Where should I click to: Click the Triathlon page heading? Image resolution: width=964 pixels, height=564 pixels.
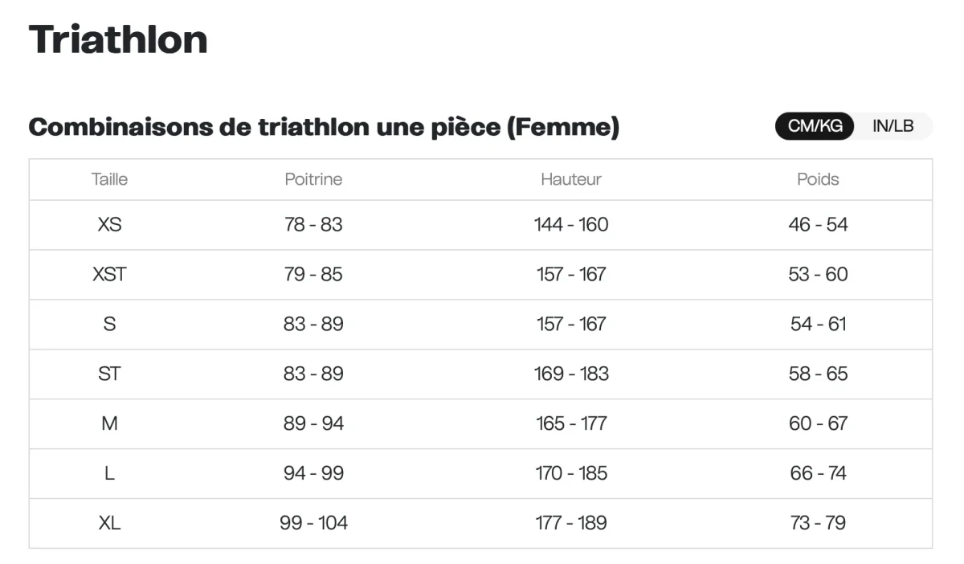coord(118,39)
